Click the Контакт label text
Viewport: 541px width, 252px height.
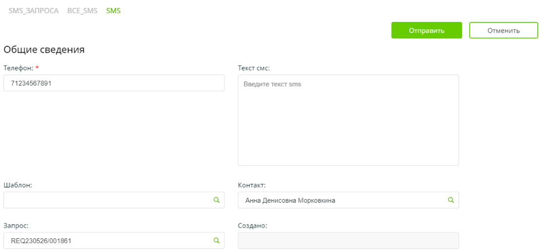click(251, 185)
